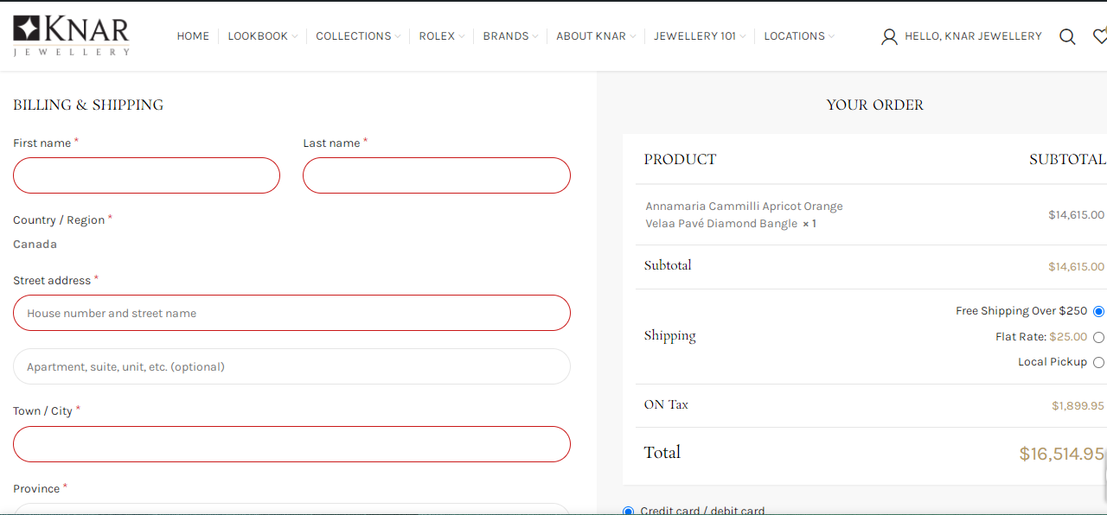Open the Locations menu item

(x=794, y=36)
